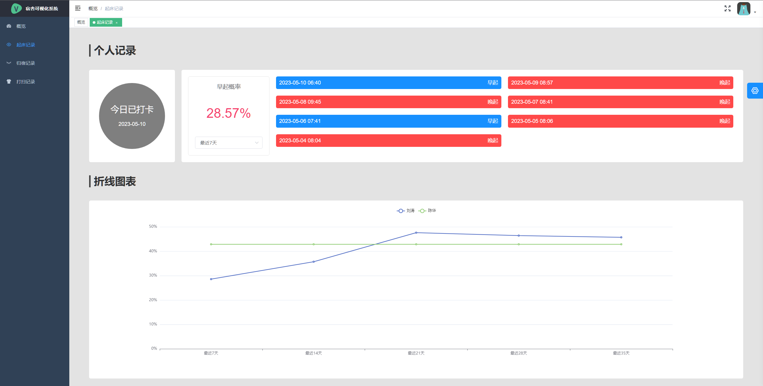The image size is (763, 386).
Task: Click the 今日已打卡 check-in circle
Action: coord(132,116)
